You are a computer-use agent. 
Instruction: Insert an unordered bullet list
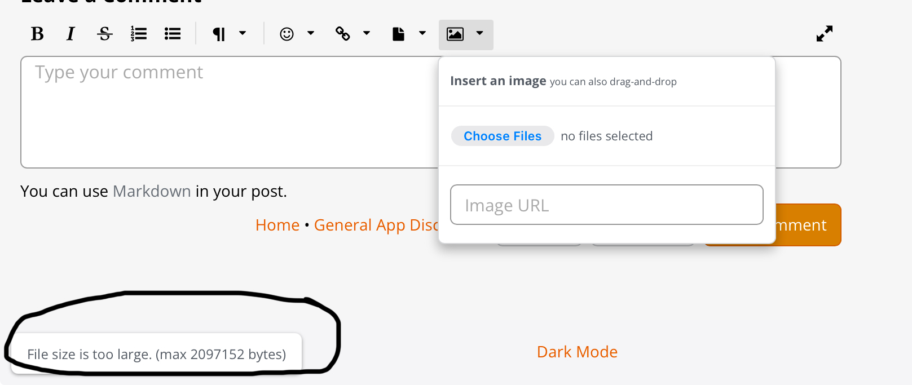[x=173, y=34]
